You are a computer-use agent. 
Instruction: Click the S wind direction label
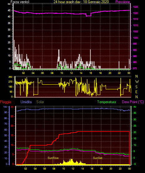tap(136, 87)
